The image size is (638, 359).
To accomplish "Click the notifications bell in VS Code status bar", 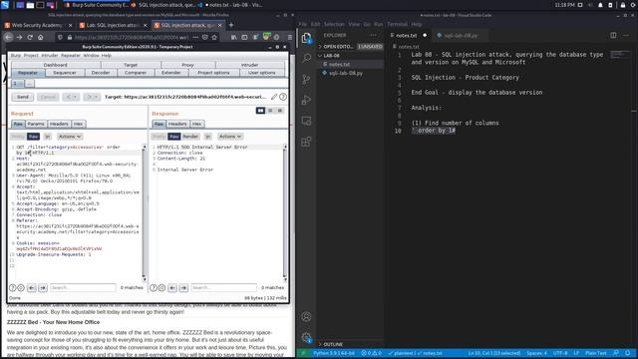I will click(x=628, y=353).
